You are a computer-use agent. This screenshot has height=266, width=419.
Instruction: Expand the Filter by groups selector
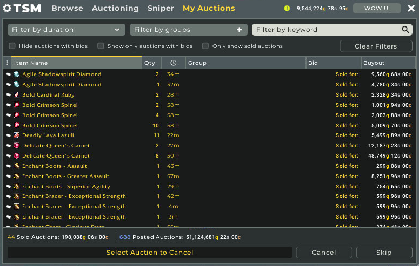(189, 30)
